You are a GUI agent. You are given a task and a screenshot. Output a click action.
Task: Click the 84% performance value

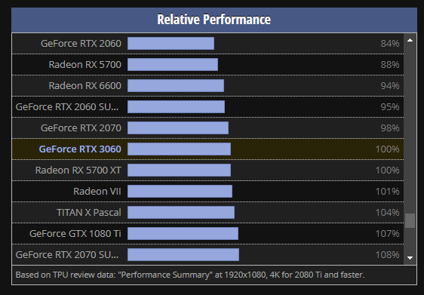[390, 44]
